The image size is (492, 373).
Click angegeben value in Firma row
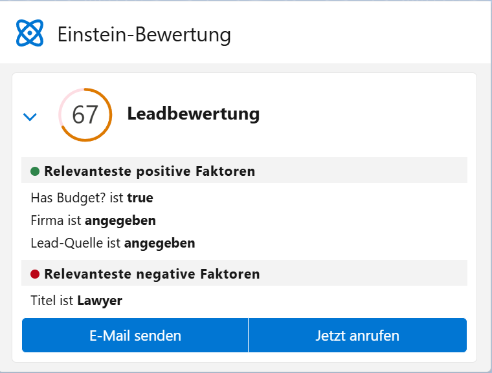[x=120, y=220]
